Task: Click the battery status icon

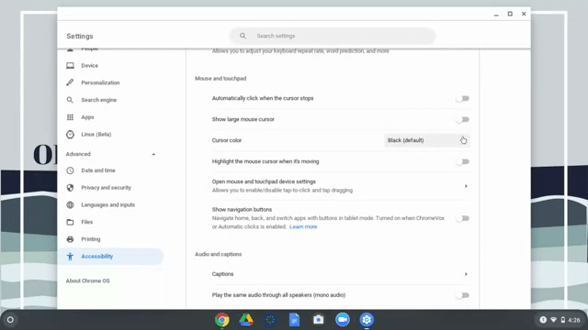Action: 563,320
